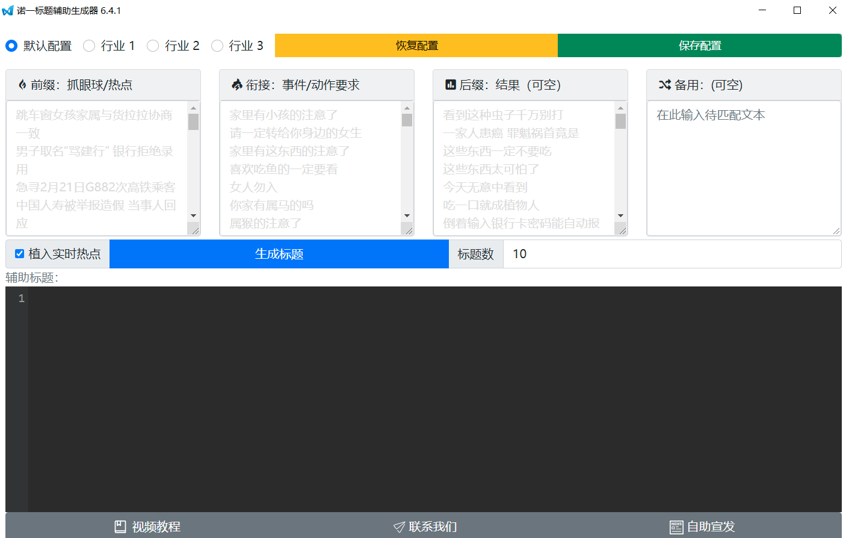The height and width of the screenshot is (538, 846).
Task: Click scroll-up arrow of 后缀 text area
Action: (620, 108)
